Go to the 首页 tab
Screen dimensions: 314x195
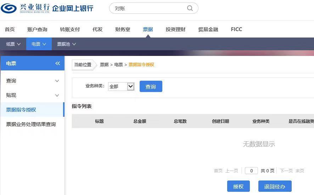(x=10, y=29)
